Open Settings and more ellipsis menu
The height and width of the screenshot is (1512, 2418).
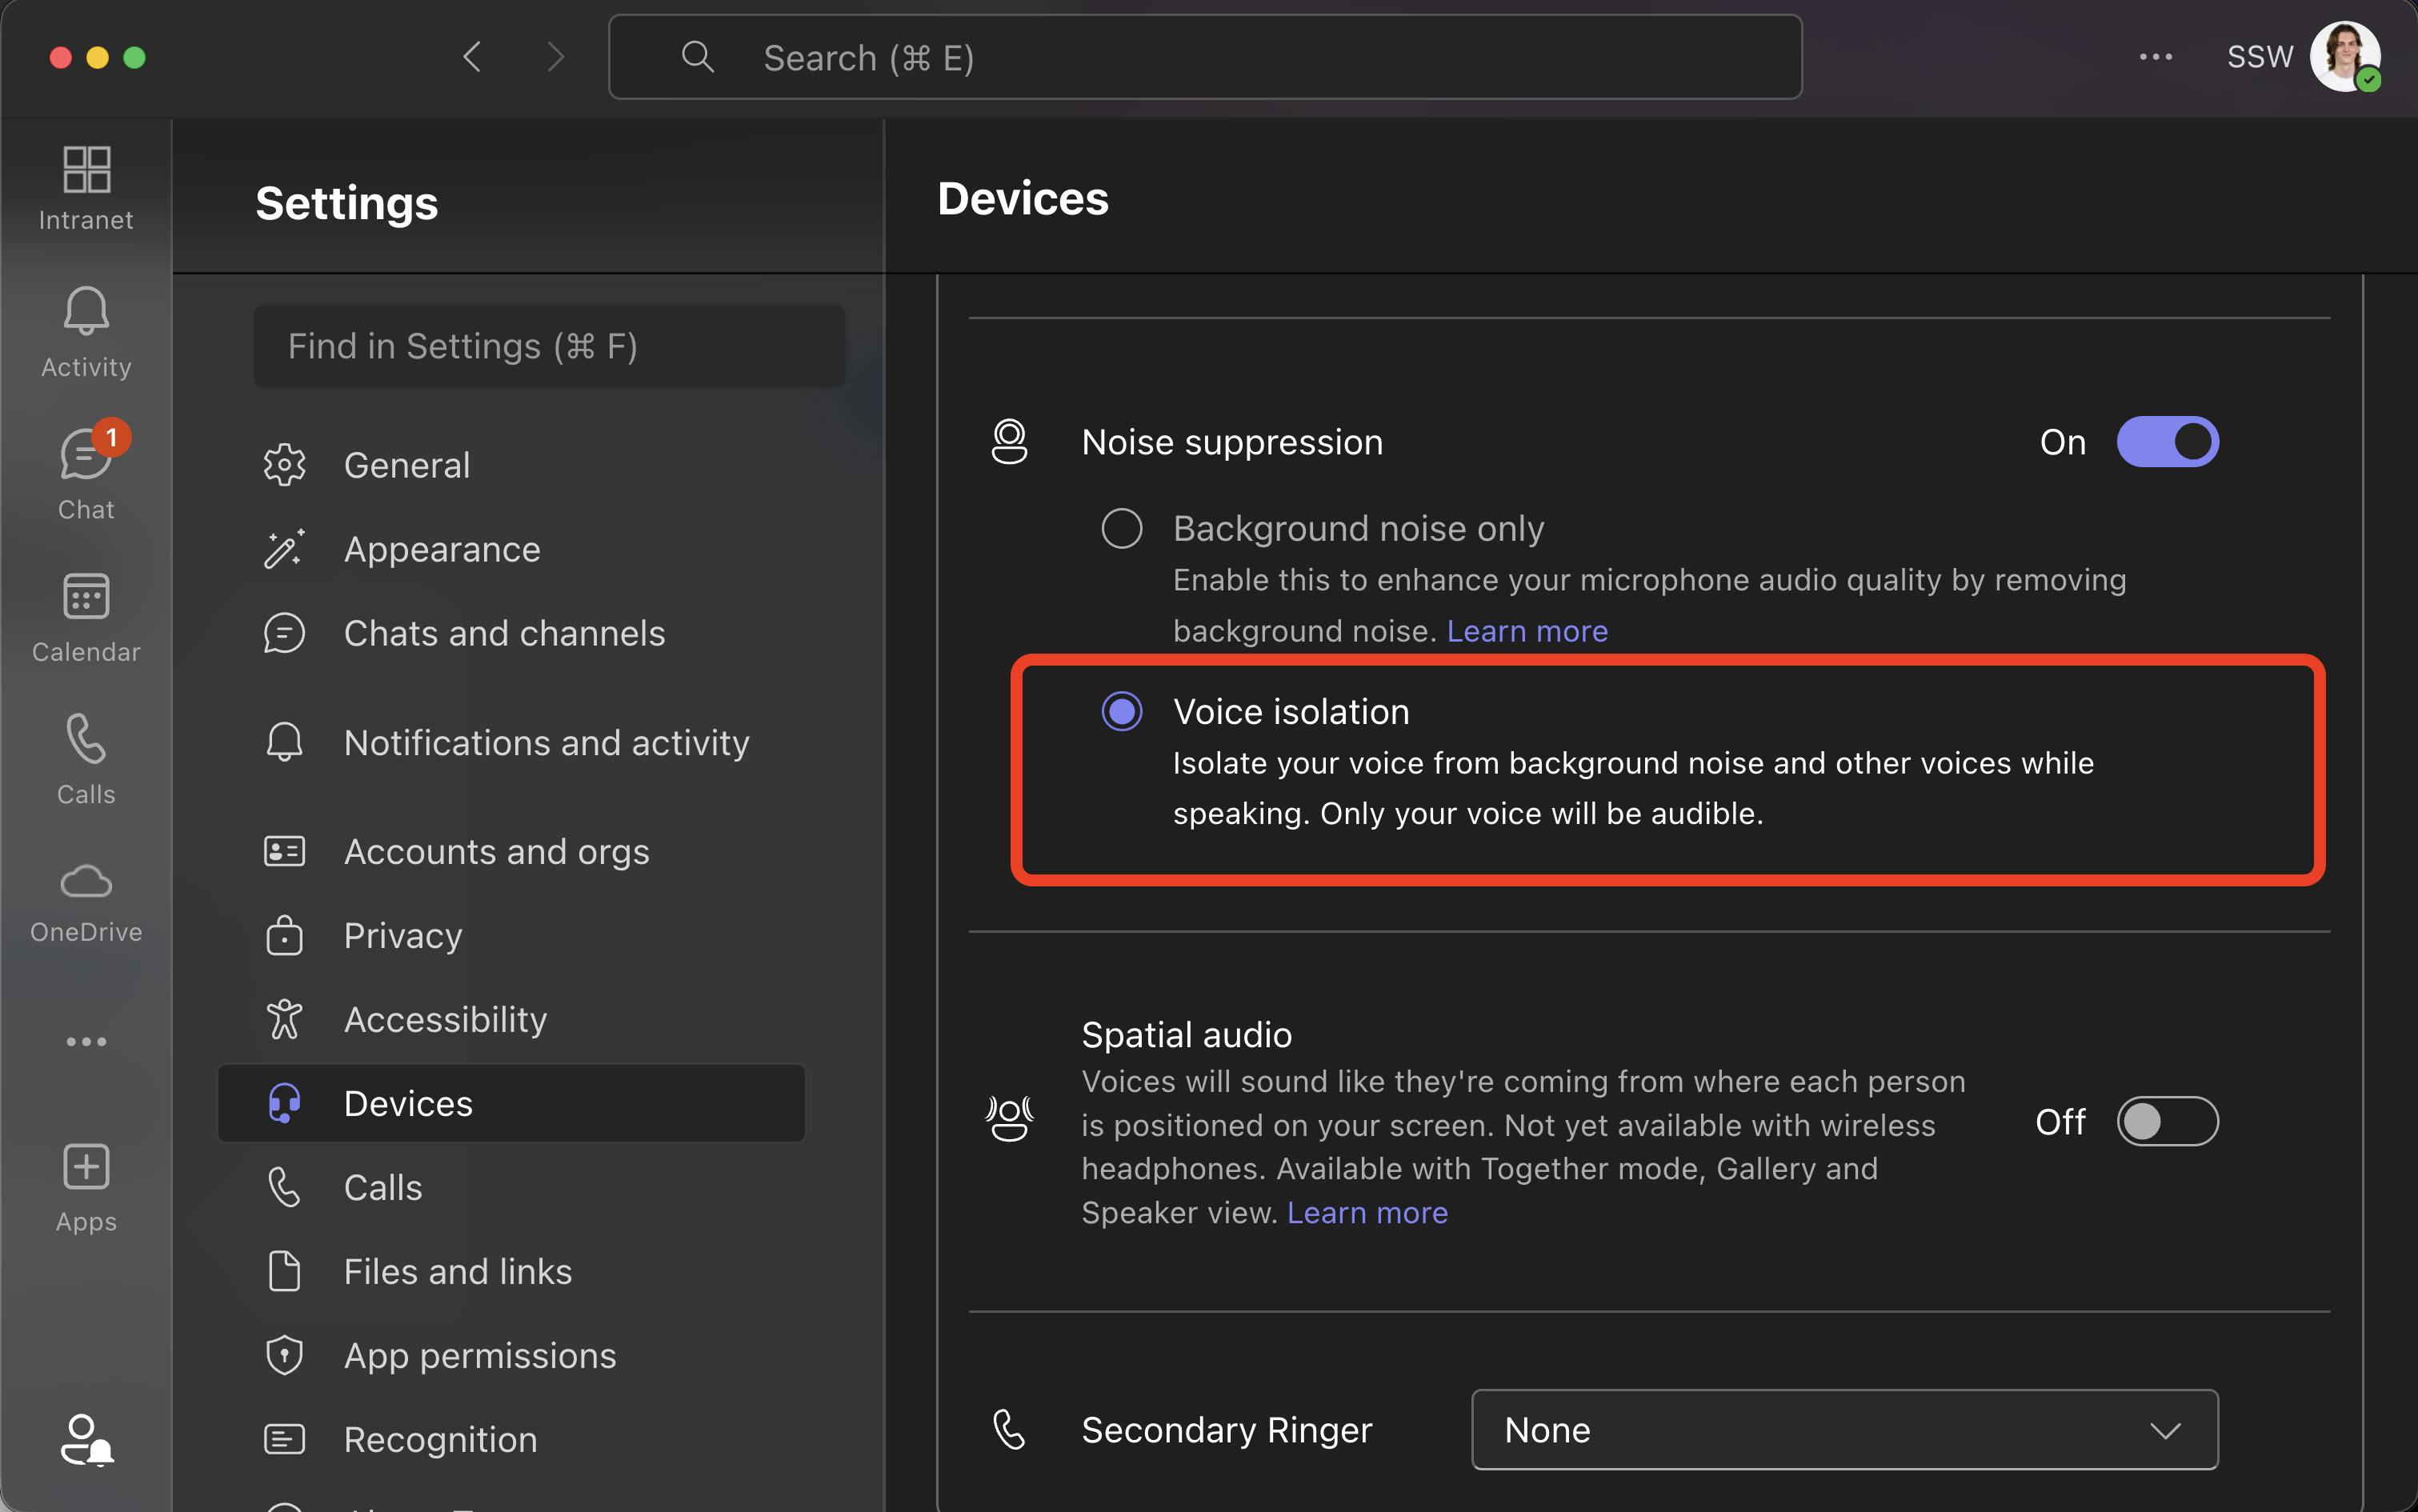point(2155,57)
